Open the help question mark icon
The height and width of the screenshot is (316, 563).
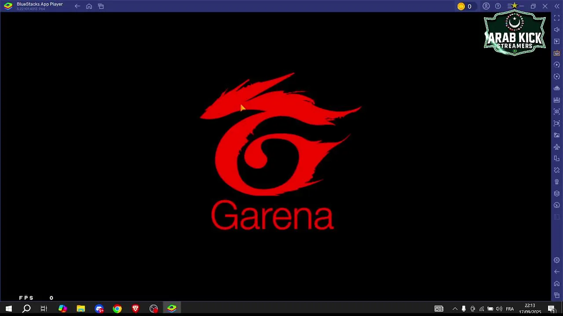[498, 6]
